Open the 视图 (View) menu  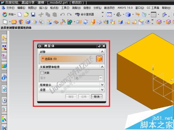(x=32, y=8)
